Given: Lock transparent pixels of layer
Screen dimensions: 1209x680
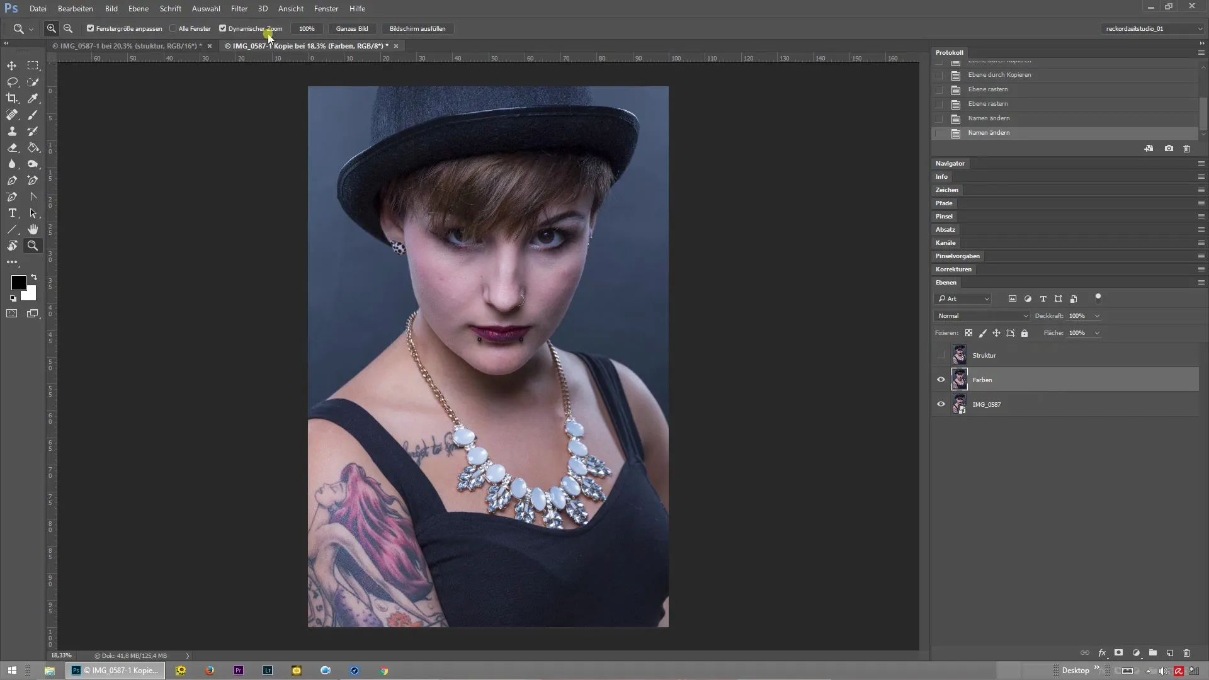Looking at the screenshot, I should [x=968, y=333].
